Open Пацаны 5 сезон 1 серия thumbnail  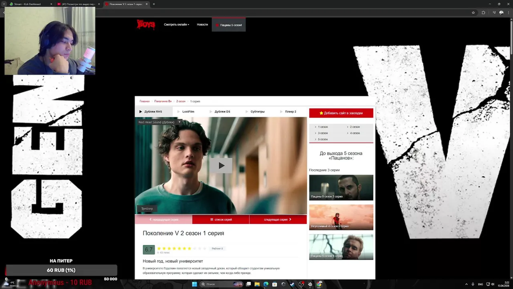click(341, 247)
